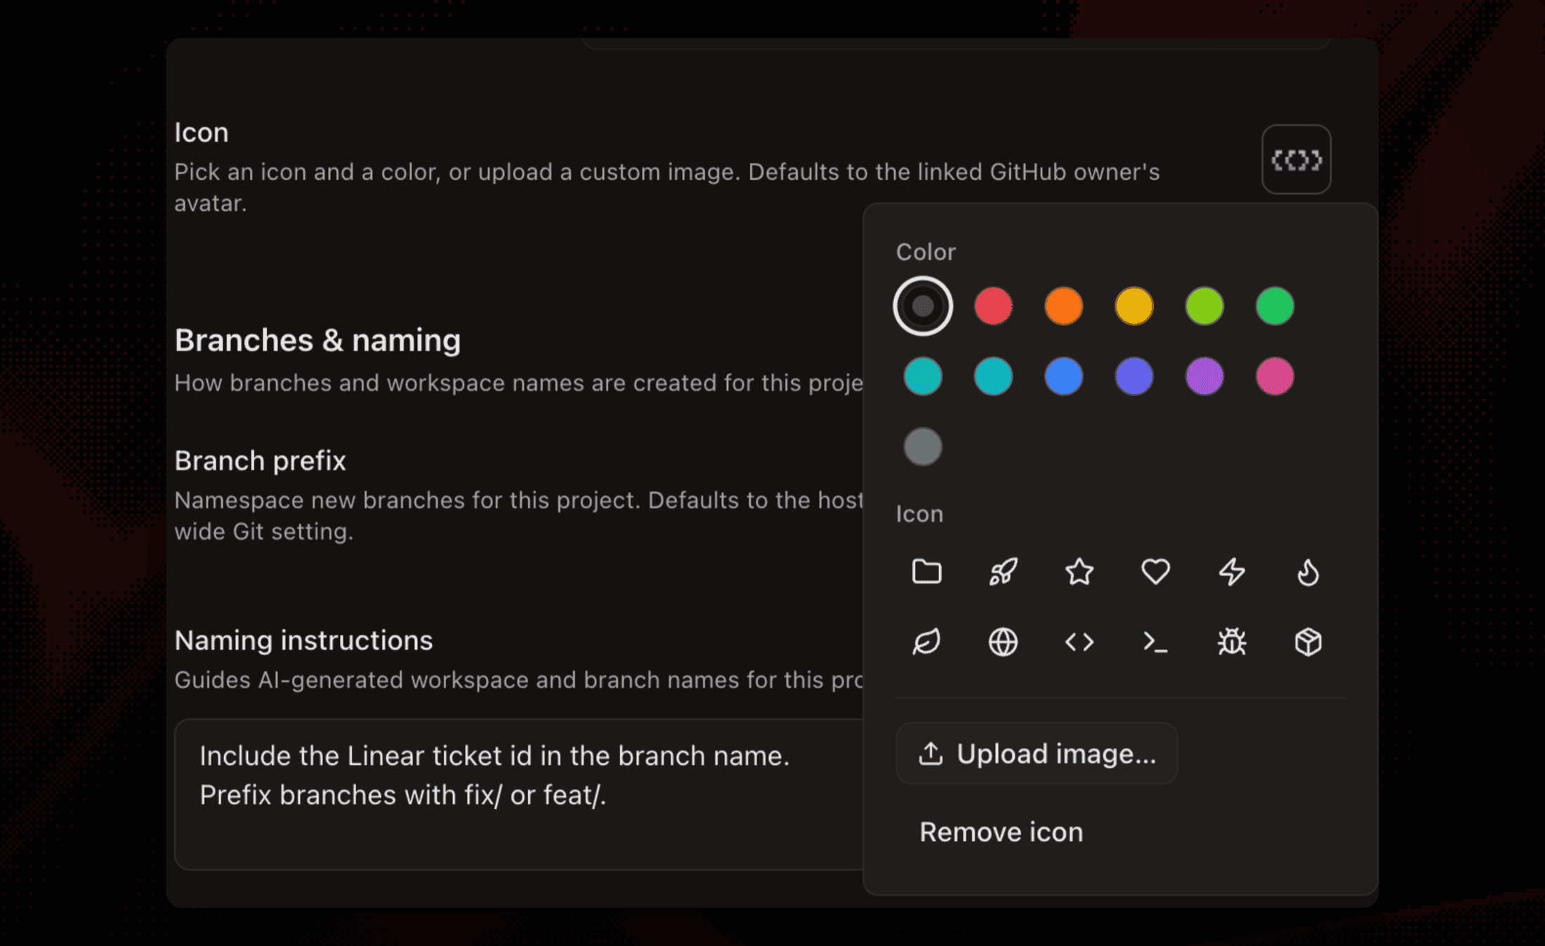Click the Icon label in popup
Image resolution: width=1545 pixels, height=946 pixels.
tap(919, 514)
